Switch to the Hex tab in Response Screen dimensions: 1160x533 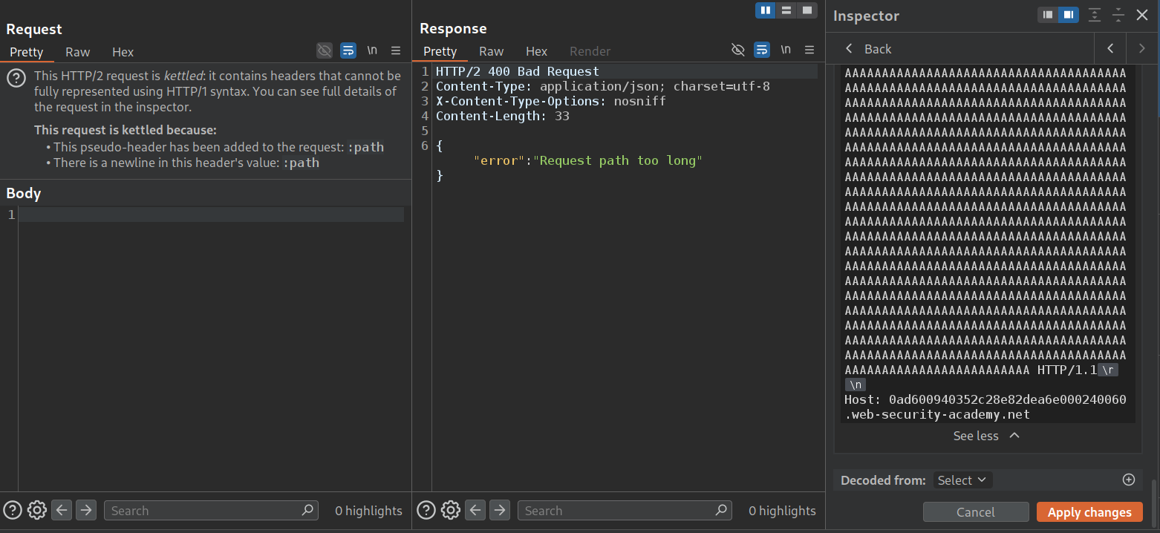[536, 51]
